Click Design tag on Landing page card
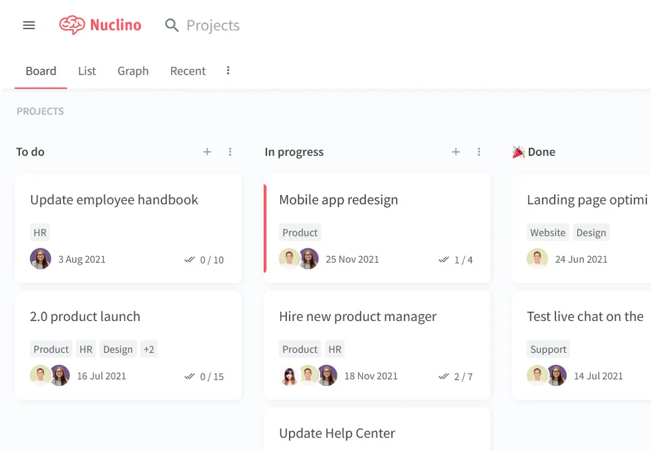This screenshot has height=451, width=651. coord(591,232)
